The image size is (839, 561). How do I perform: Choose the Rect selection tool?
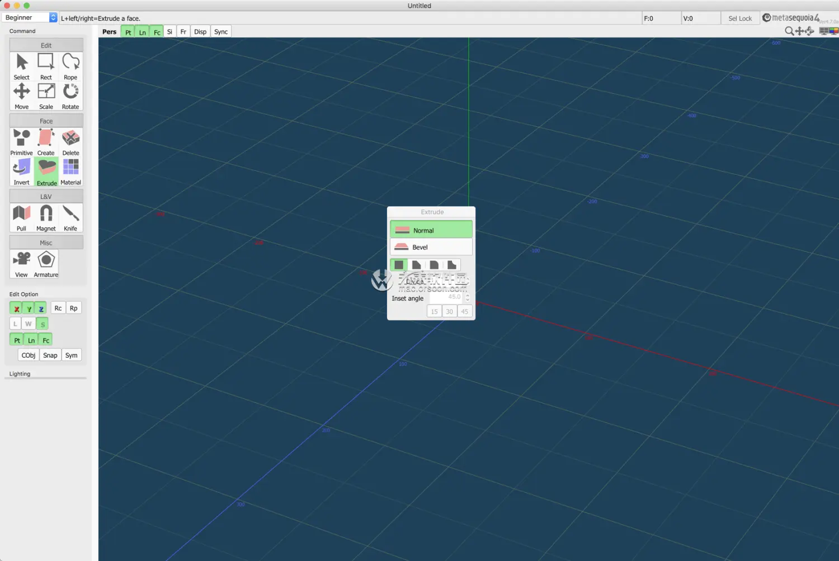(46, 66)
